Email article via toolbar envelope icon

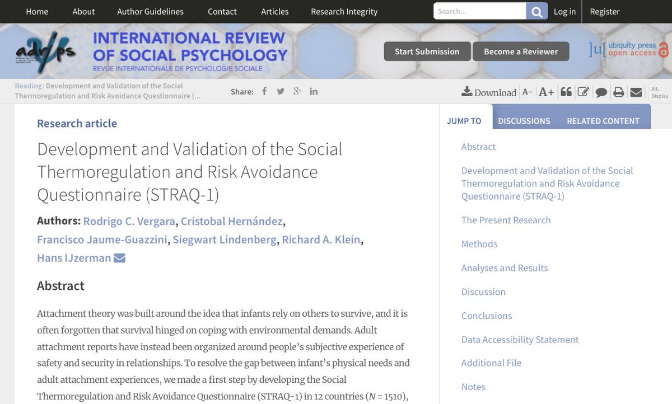tap(636, 92)
